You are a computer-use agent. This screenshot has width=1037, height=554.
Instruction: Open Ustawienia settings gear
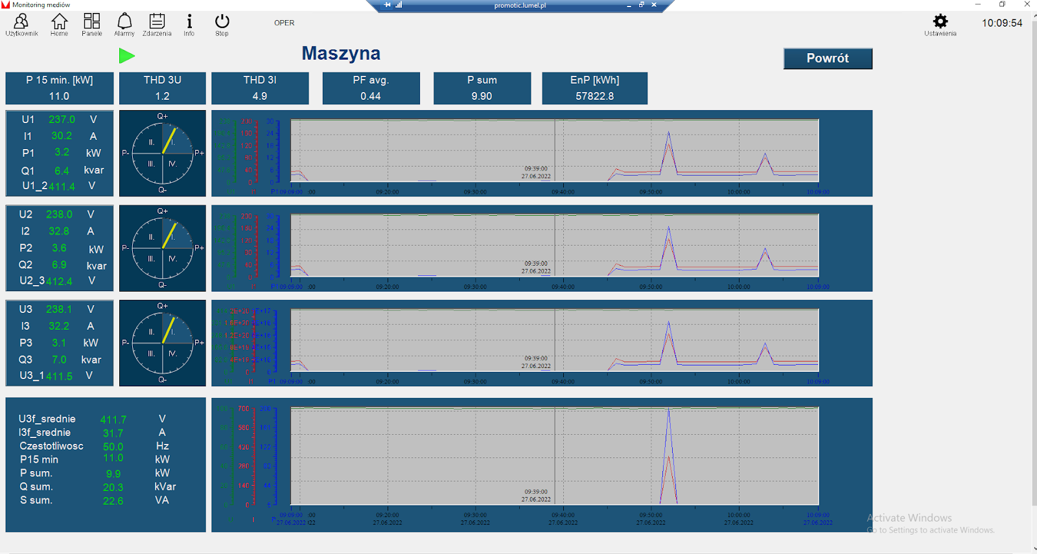(940, 23)
